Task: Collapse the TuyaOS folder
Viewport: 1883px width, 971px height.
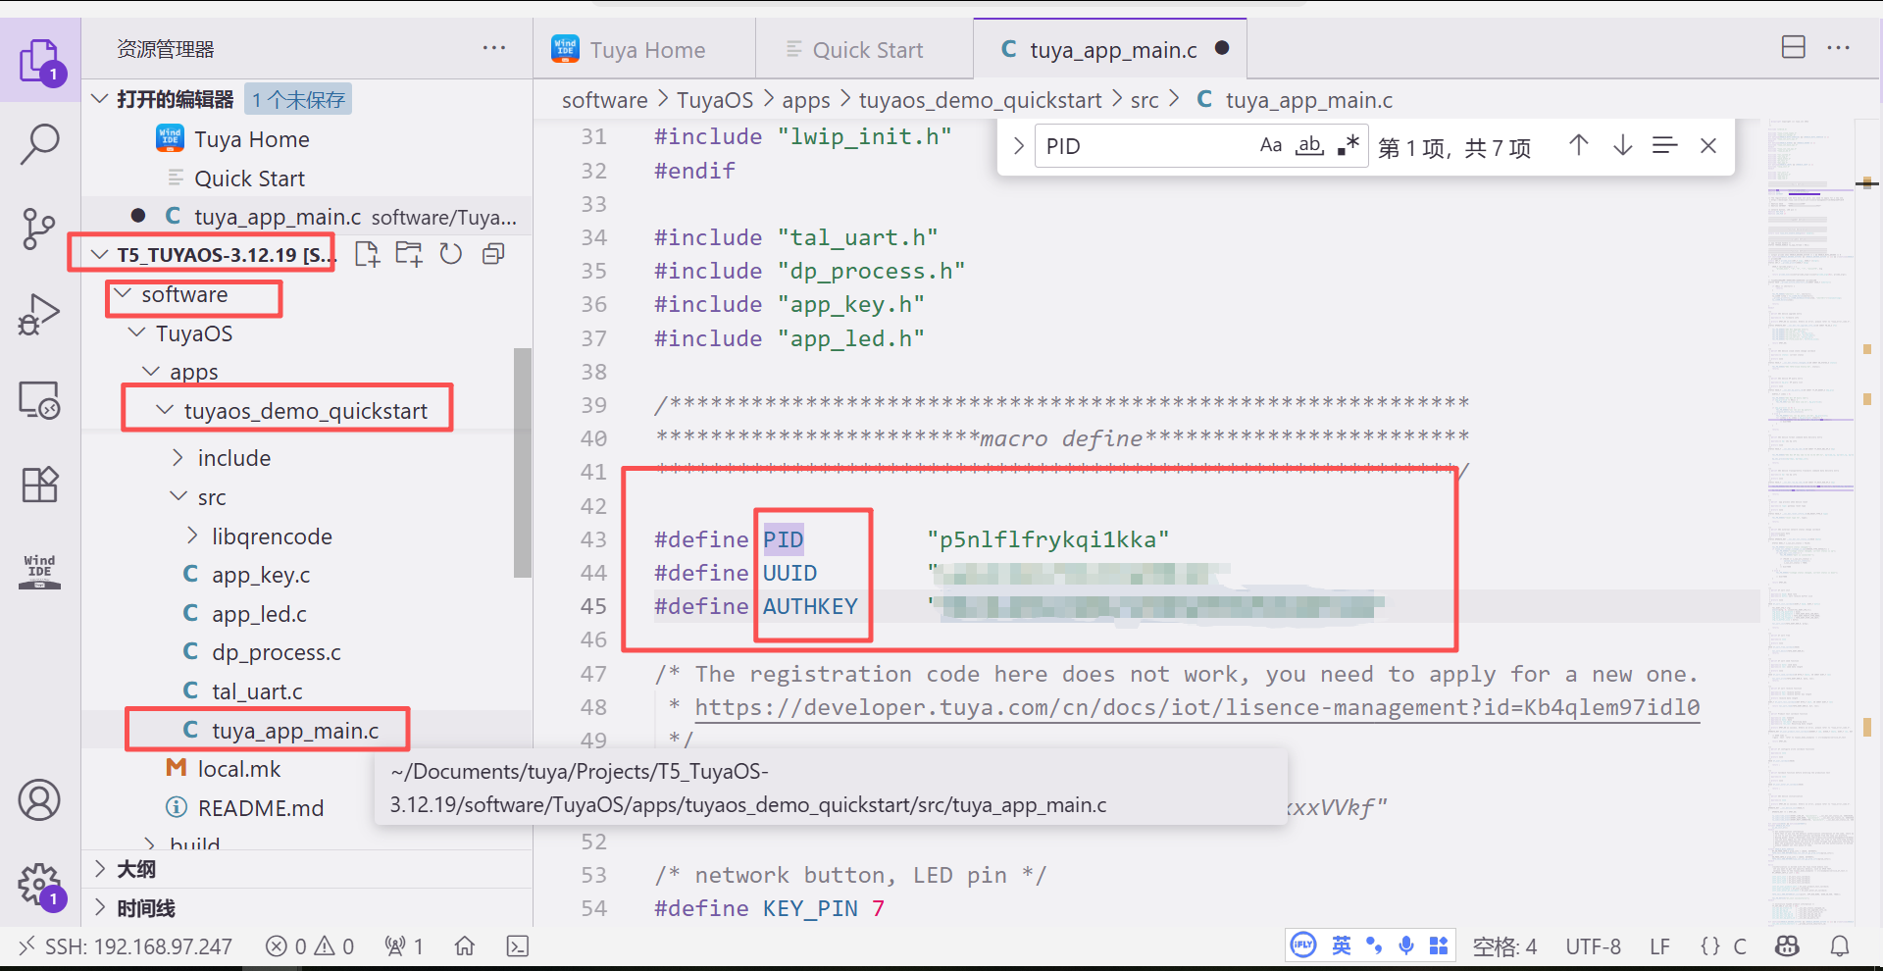Action: click(x=136, y=333)
